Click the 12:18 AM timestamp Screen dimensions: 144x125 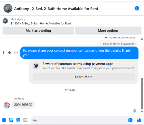point(70,90)
